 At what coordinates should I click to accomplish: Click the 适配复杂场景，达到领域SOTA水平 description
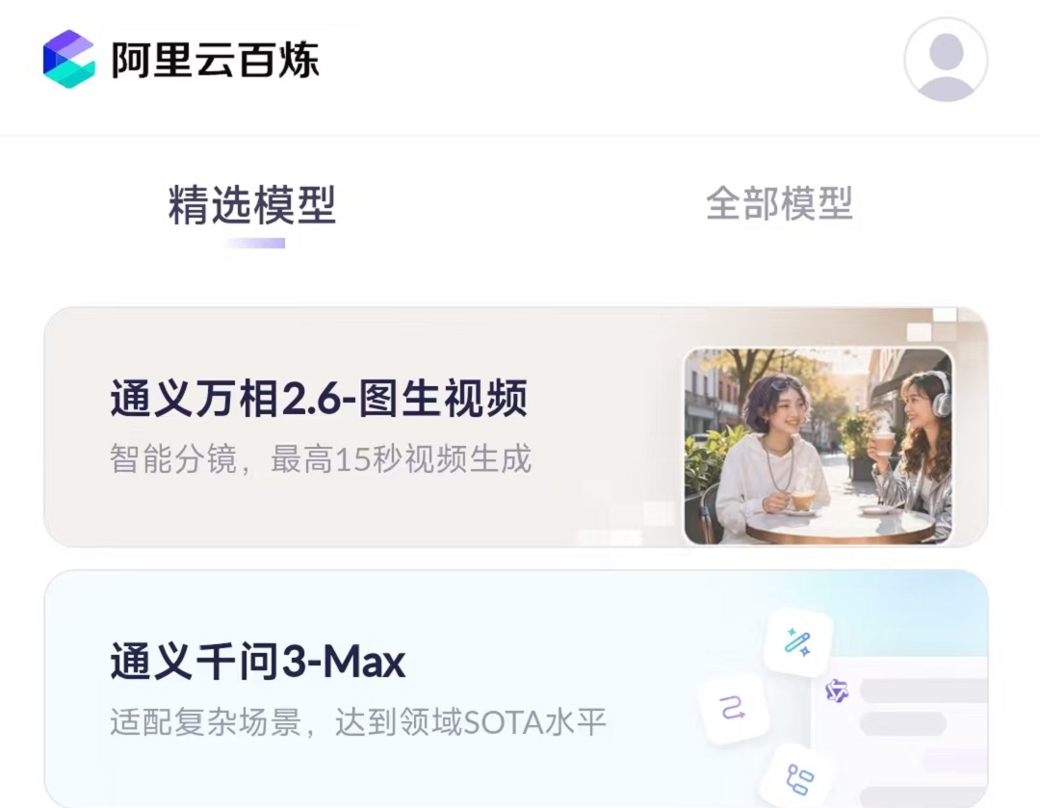pos(358,721)
